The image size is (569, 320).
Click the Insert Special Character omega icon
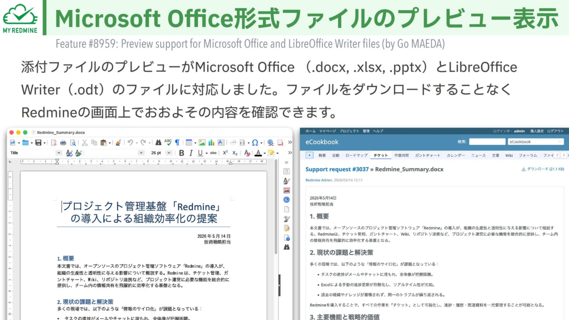(255, 142)
